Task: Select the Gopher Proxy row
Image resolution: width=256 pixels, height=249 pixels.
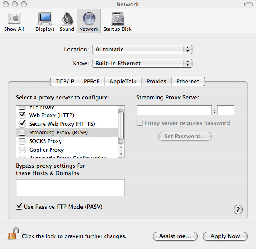Action: (67, 150)
